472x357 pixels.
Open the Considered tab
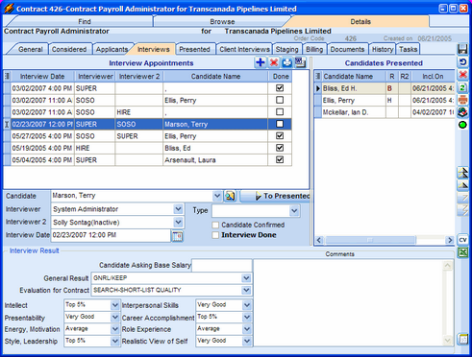[x=69, y=49]
